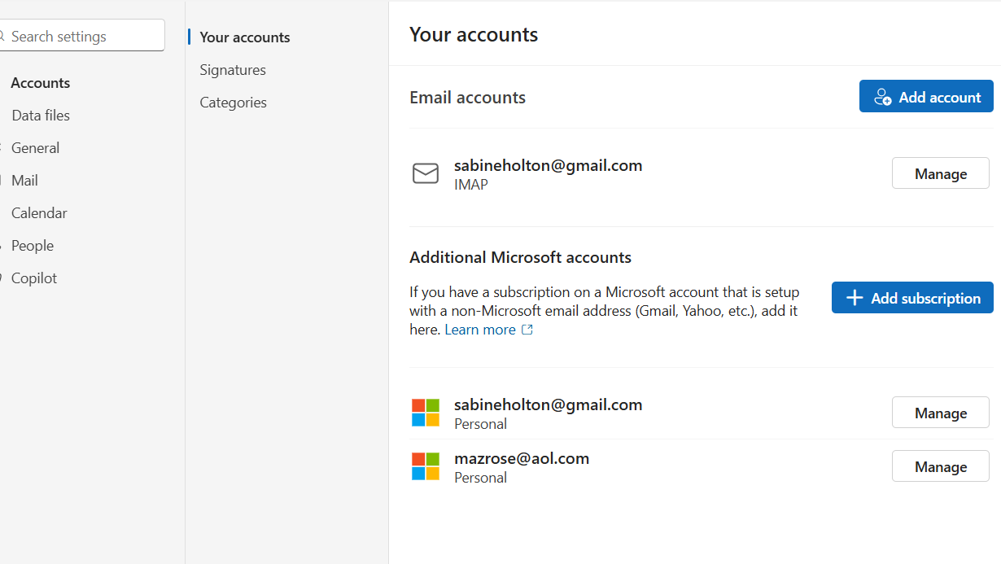Click the person-plus icon on Add account
1001x564 pixels.
click(883, 97)
